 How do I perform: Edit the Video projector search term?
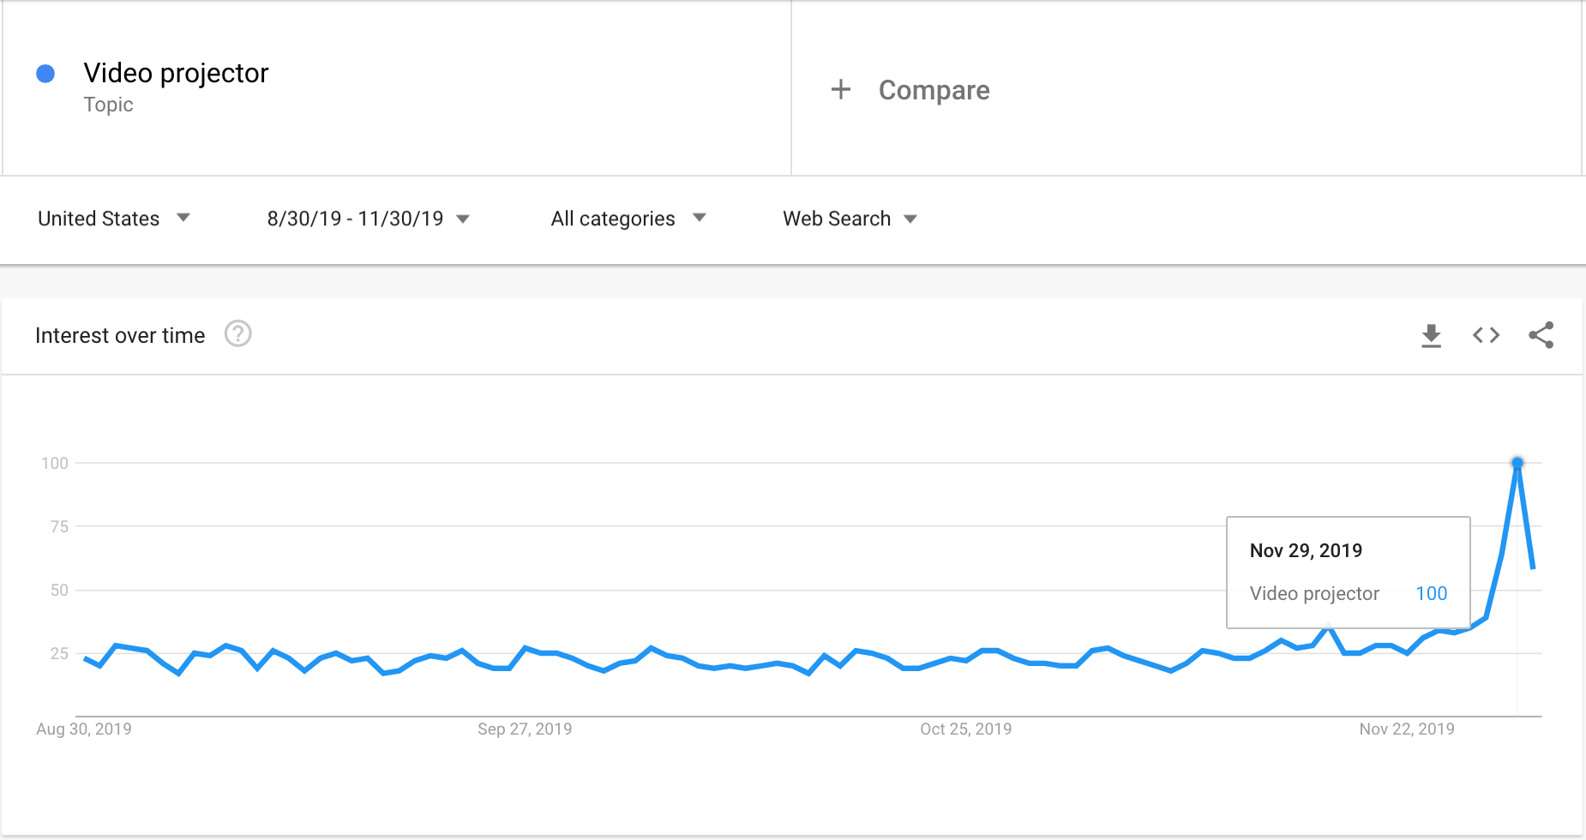tap(176, 73)
